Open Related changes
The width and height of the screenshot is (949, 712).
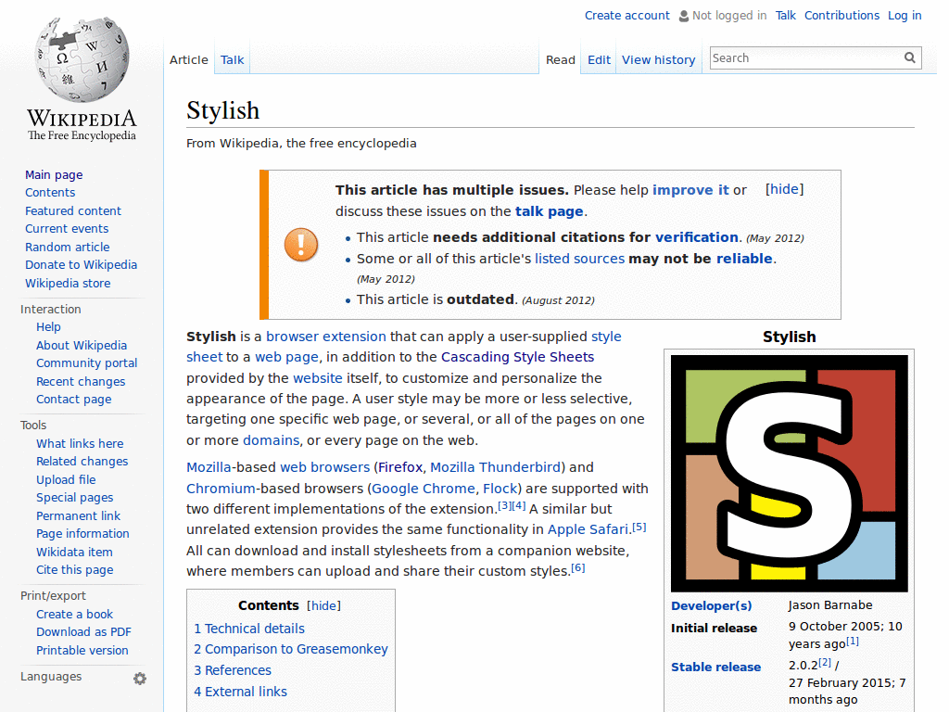pyautogui.click(x=82, y=462)
